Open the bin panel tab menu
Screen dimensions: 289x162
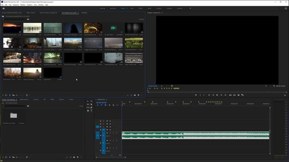click(78, 13)
